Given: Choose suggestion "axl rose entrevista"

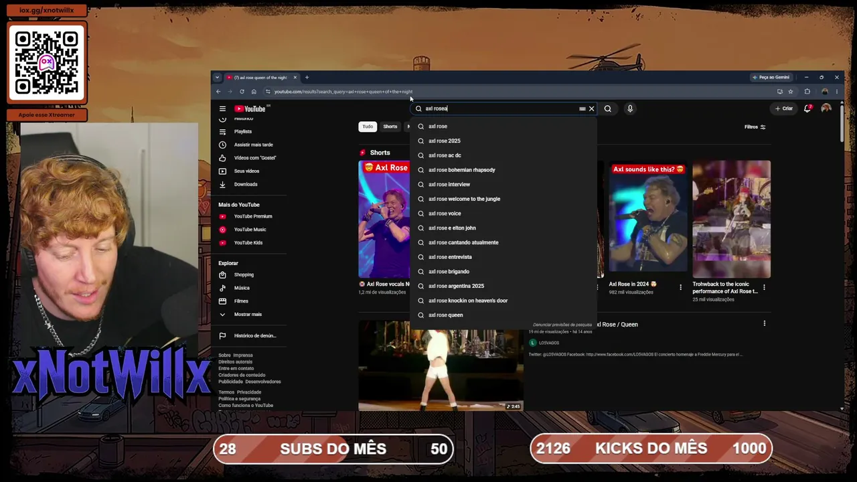Looking at the screenshot, I should point(503,257).
